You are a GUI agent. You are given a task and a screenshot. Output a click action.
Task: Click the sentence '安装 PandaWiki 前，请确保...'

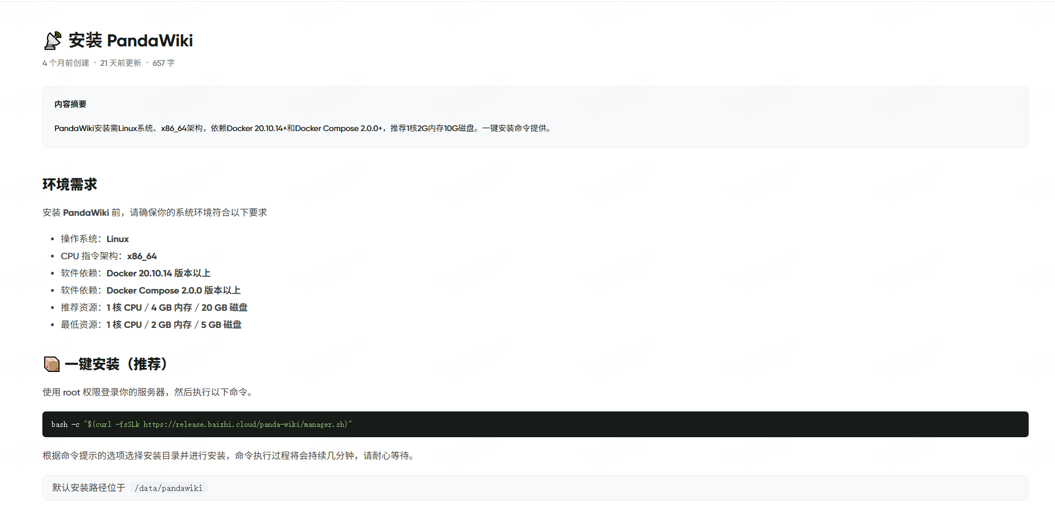[x=155, y=212]
